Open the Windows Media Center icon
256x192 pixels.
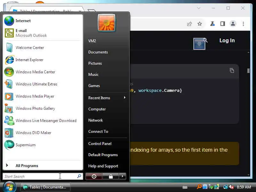click(x=9, y=72)
